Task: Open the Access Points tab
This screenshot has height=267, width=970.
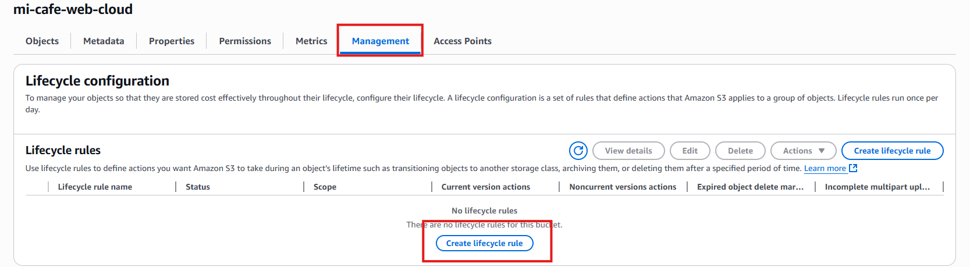Action: [x=463, y=41]
